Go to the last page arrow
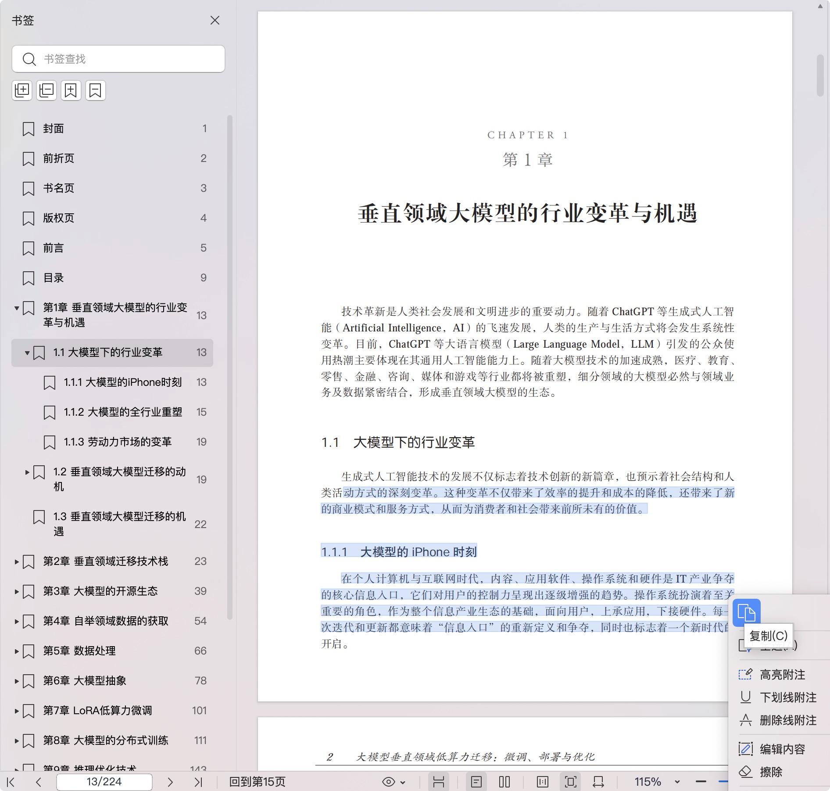Viewport: 830px width, 791px height. pos(198,782)
